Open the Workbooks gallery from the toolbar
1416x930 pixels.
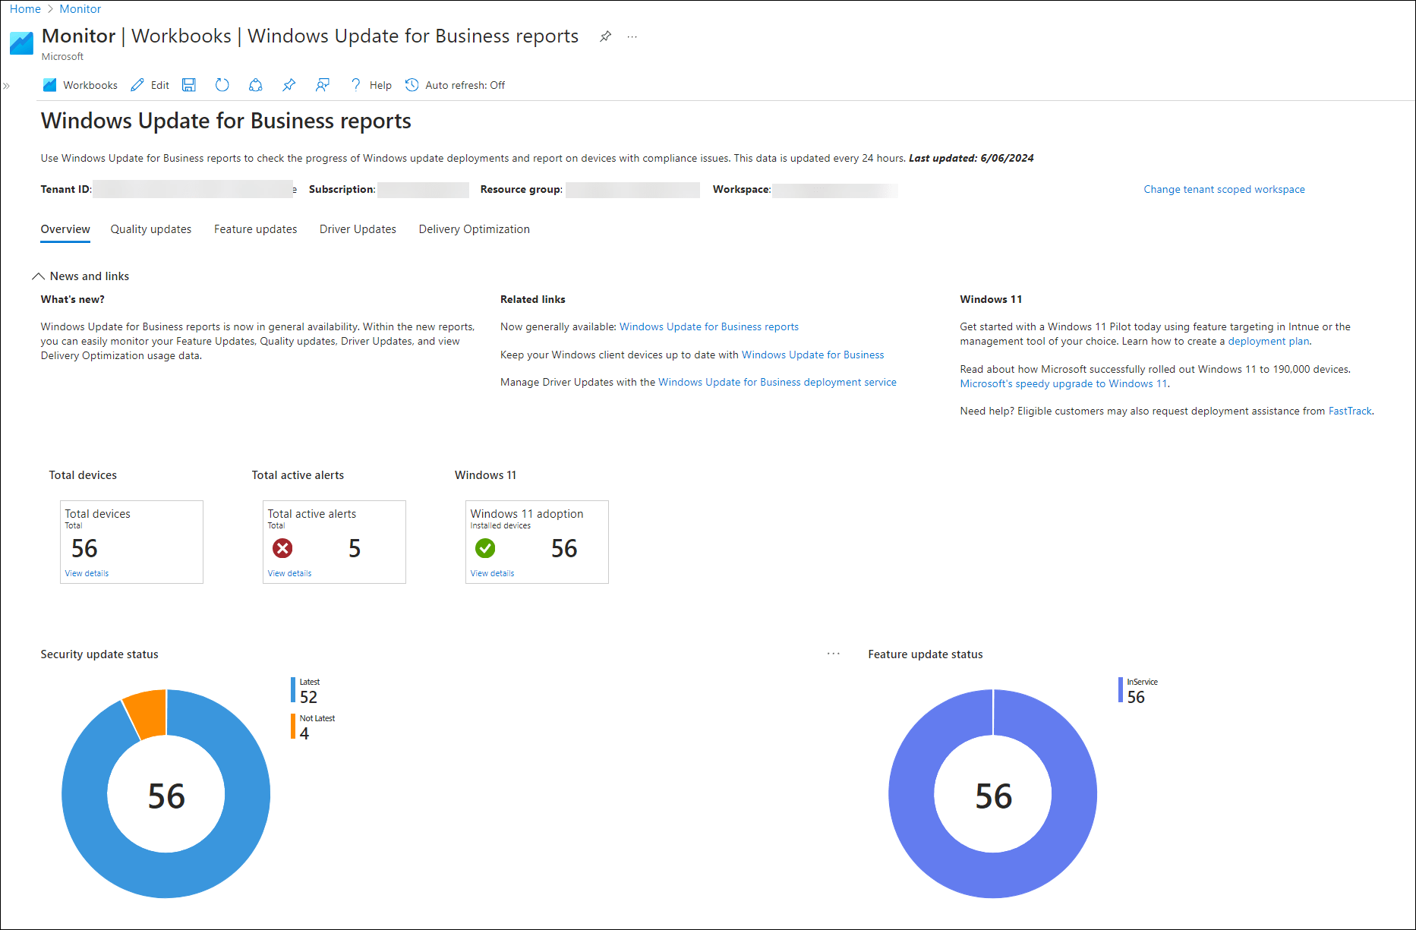pyautogui.click(x=80, y=85)
